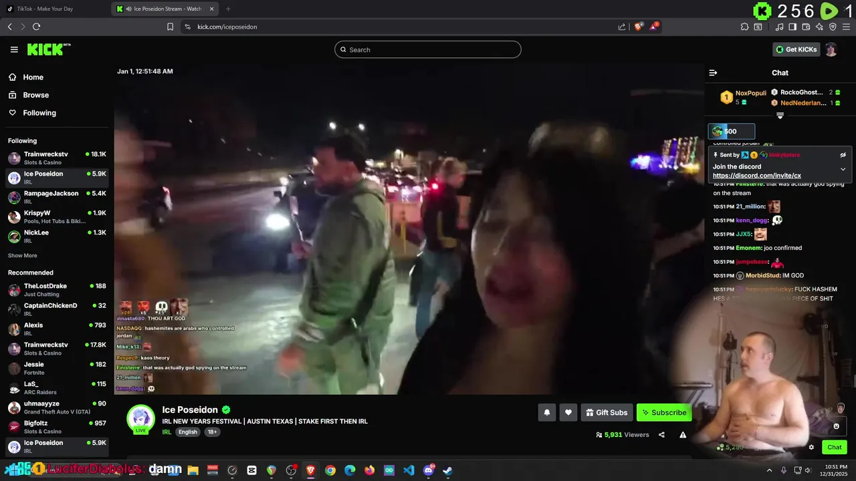This screenshot has width=856, height=481.
Task: Click the browser share page icon
Action: pos(622,27)
